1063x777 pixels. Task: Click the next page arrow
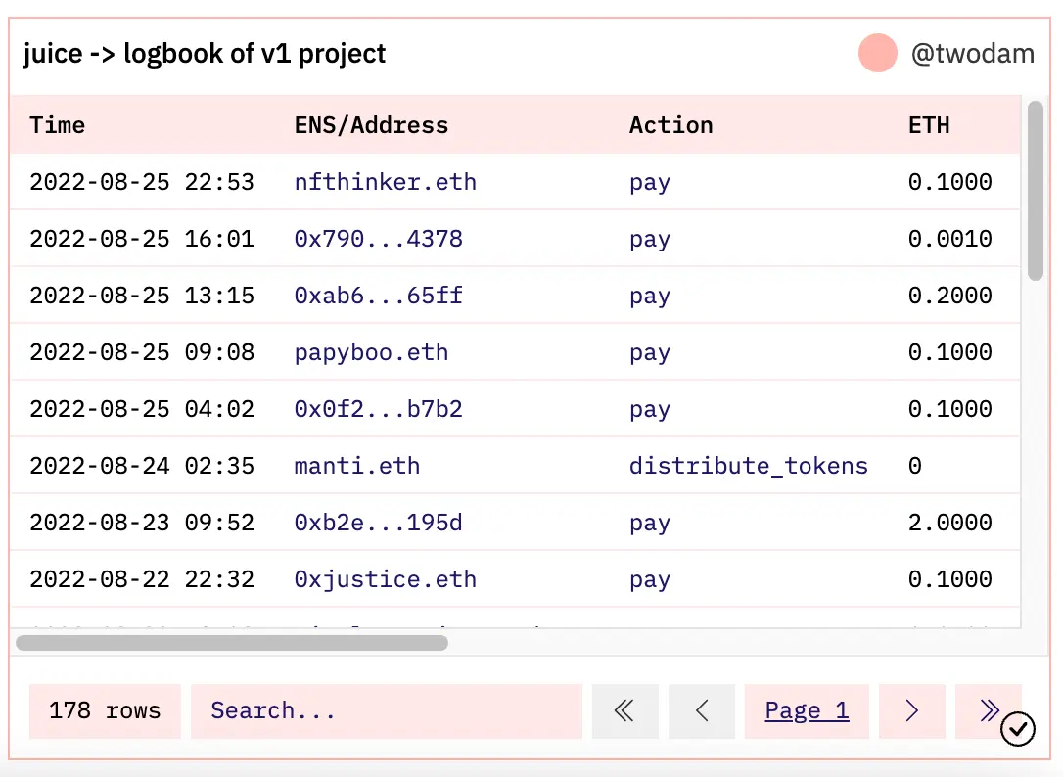911,710
